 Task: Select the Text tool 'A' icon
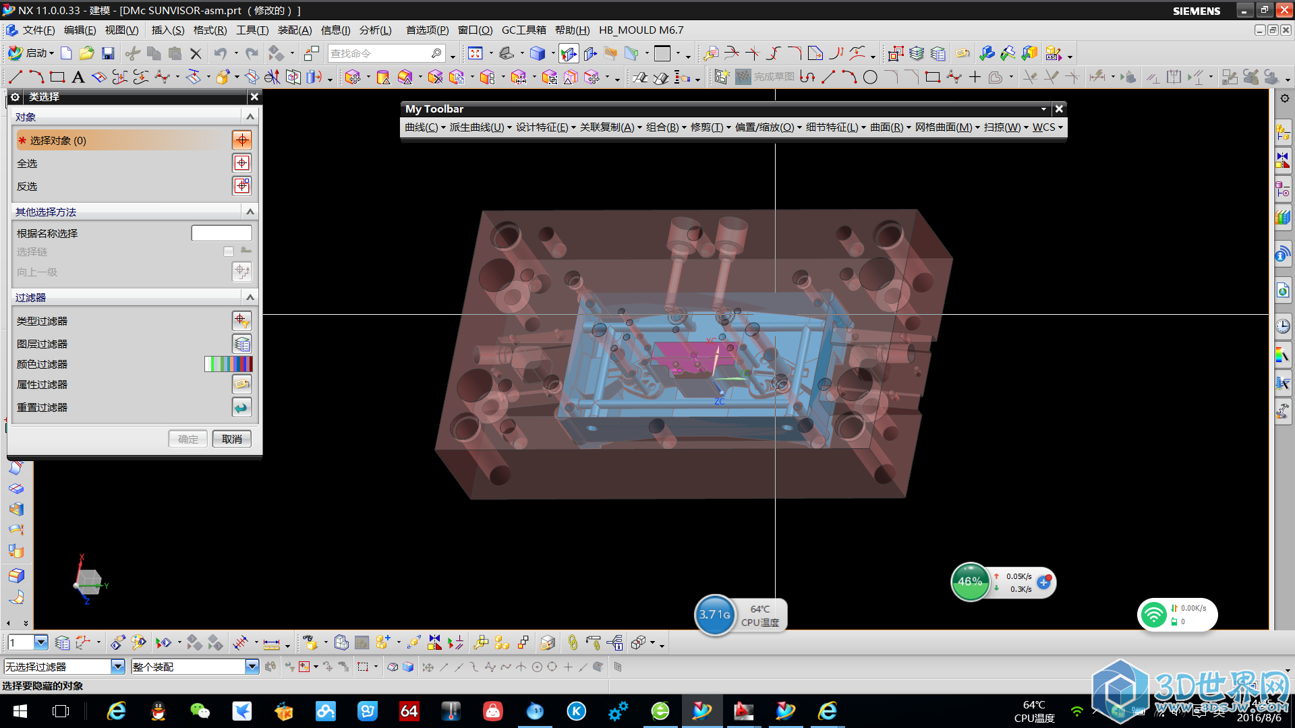click(78, 77)
